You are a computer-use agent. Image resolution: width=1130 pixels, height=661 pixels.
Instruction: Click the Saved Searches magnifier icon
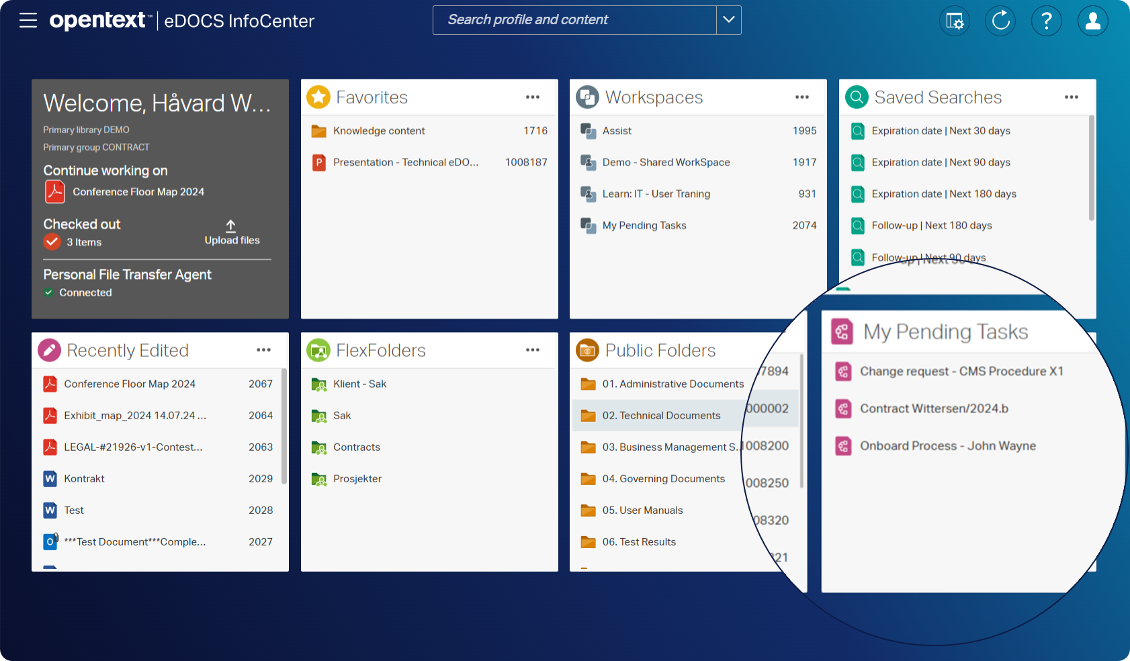[x=857, y=97]
